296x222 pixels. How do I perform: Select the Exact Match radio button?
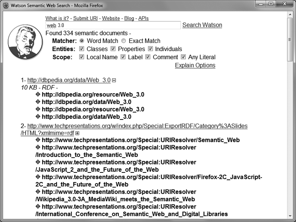coord(123,41)
